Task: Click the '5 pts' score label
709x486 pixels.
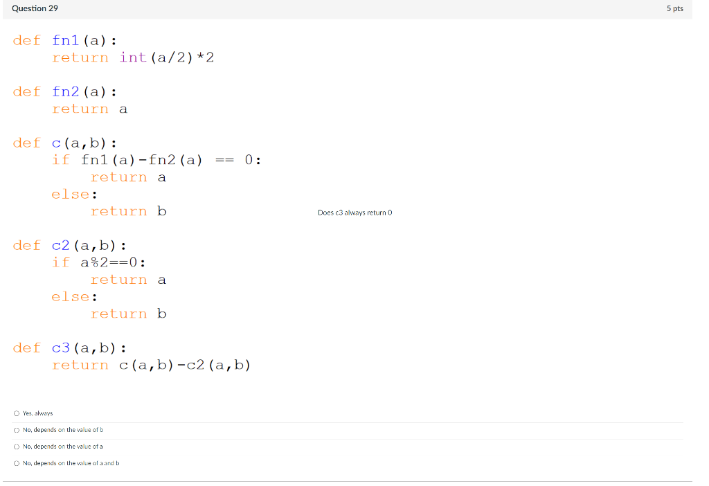Action: pyautogui.click(x=674, y=8)
